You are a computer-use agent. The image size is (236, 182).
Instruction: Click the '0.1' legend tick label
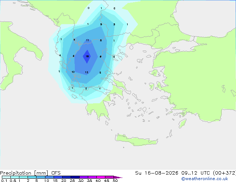pyautogui.click(x=4, y=181)
